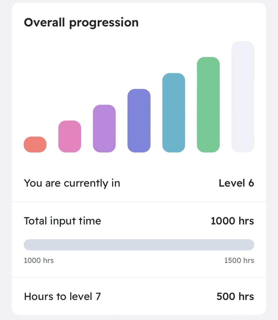This screenshot has width=278, height=320.
Task: Open the "Level 6" value
Action: pyautogui.click(x=236, y=183)
